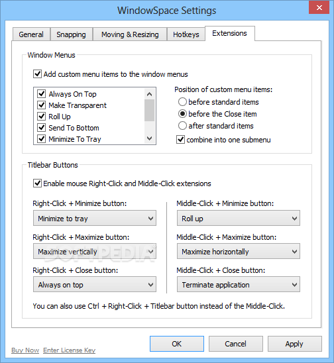
Task: Disable Minimize To Tray list item
Action: [42, 139]
